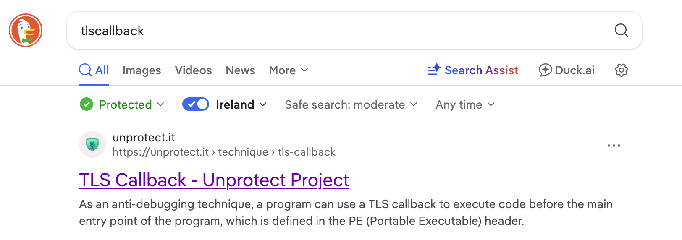Viewport: 682px width, 240px height.
Task: Click the Search Assist sparkle icon
Action: click(x=434, y=70)
